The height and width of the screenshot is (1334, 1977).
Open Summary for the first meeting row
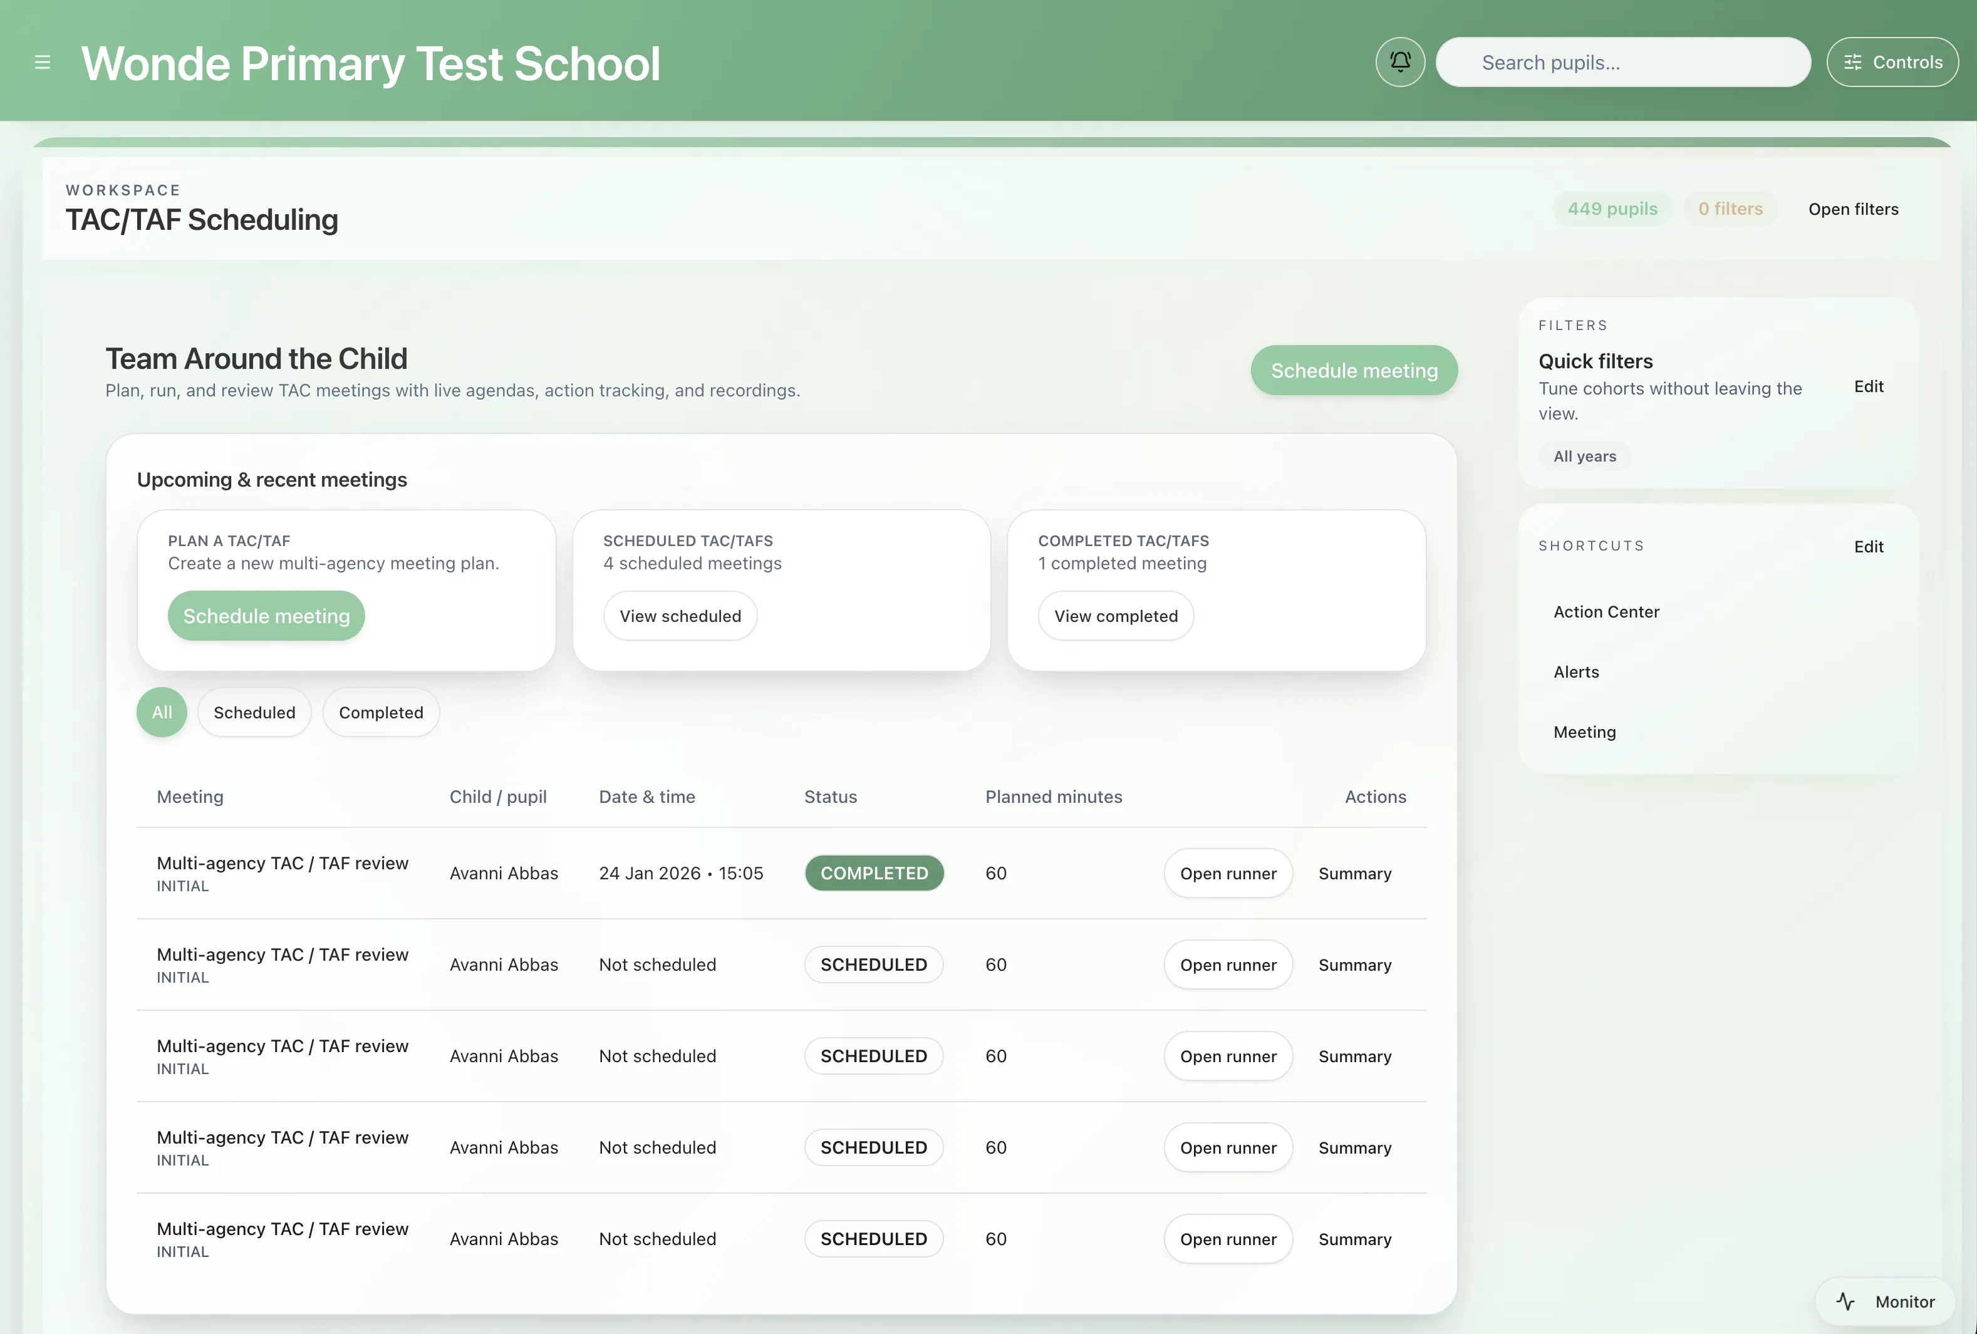(1354, 873)
